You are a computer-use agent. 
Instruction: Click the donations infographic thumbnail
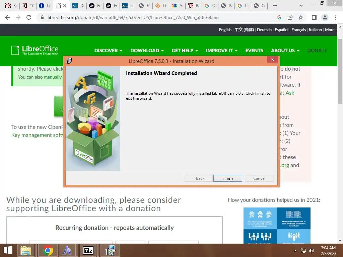point(277,226)
